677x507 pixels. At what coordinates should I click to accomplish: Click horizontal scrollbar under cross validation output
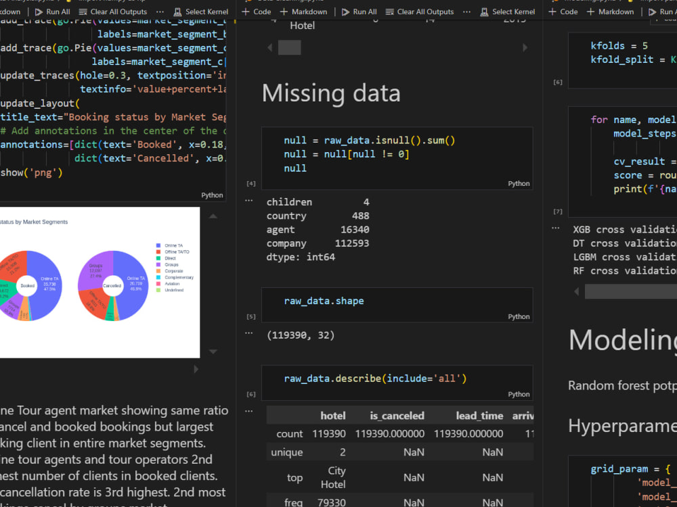(631, 292)
